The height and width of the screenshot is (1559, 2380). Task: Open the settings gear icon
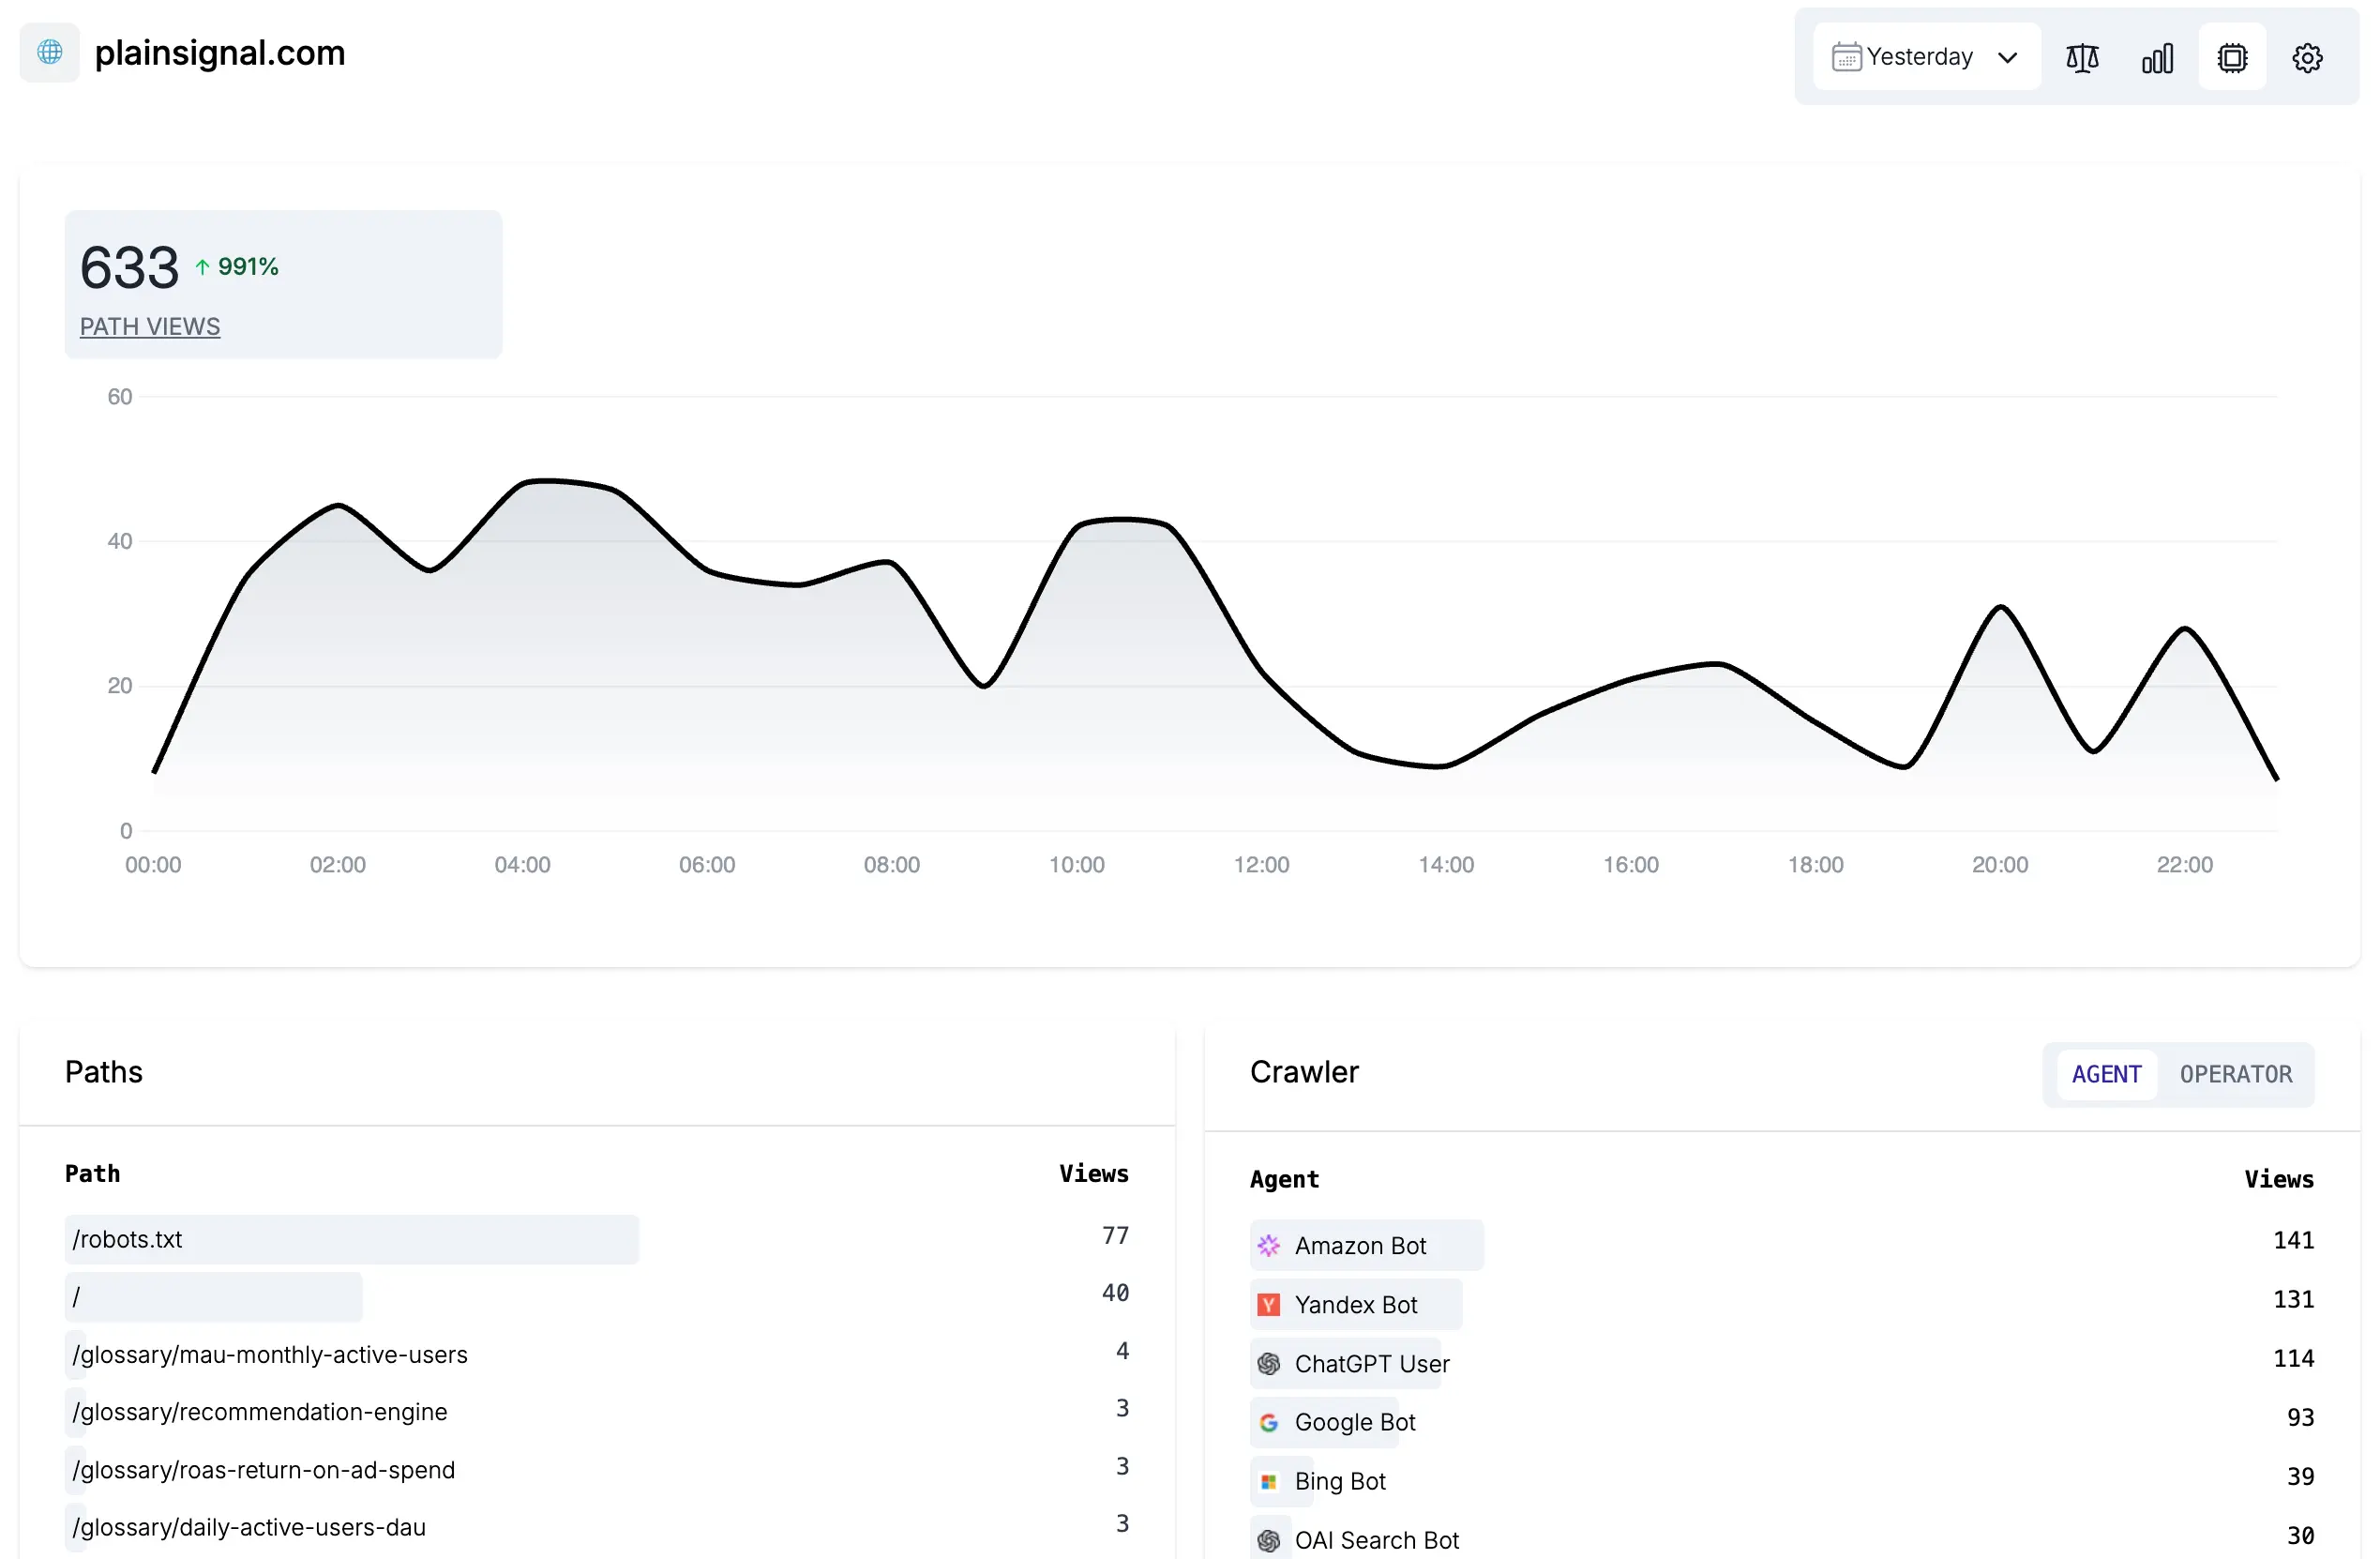coord(2307,57)
